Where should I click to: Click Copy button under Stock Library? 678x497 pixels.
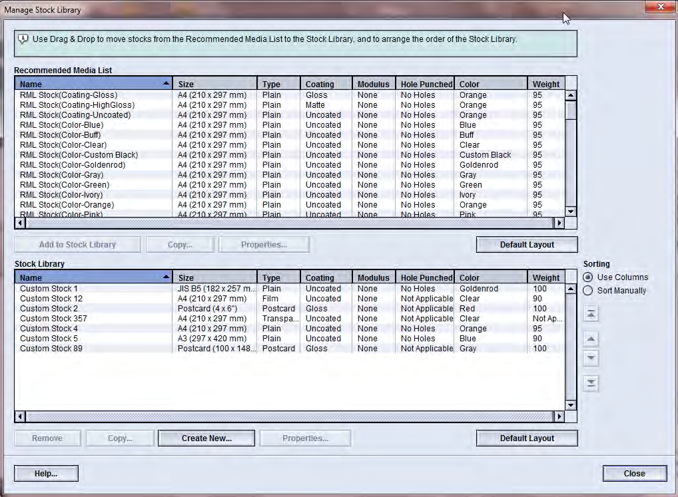(120, 438)
